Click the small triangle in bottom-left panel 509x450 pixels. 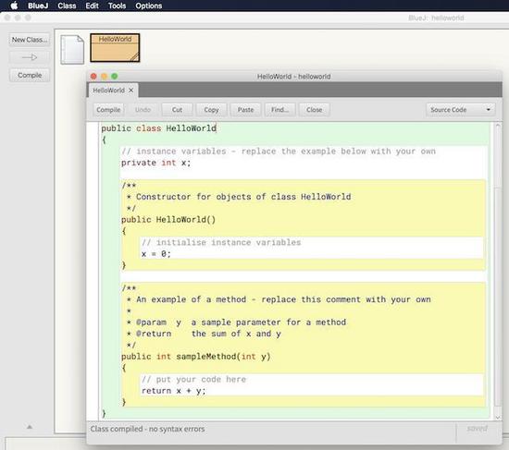pos(30,427)
